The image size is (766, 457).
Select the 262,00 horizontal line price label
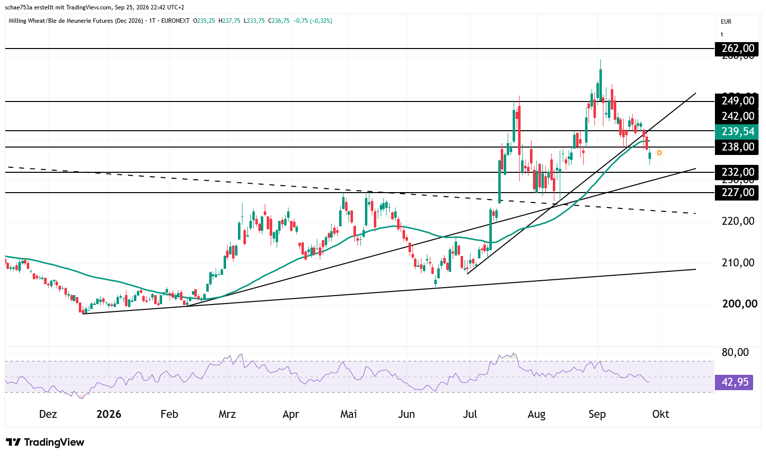[737, 49]
